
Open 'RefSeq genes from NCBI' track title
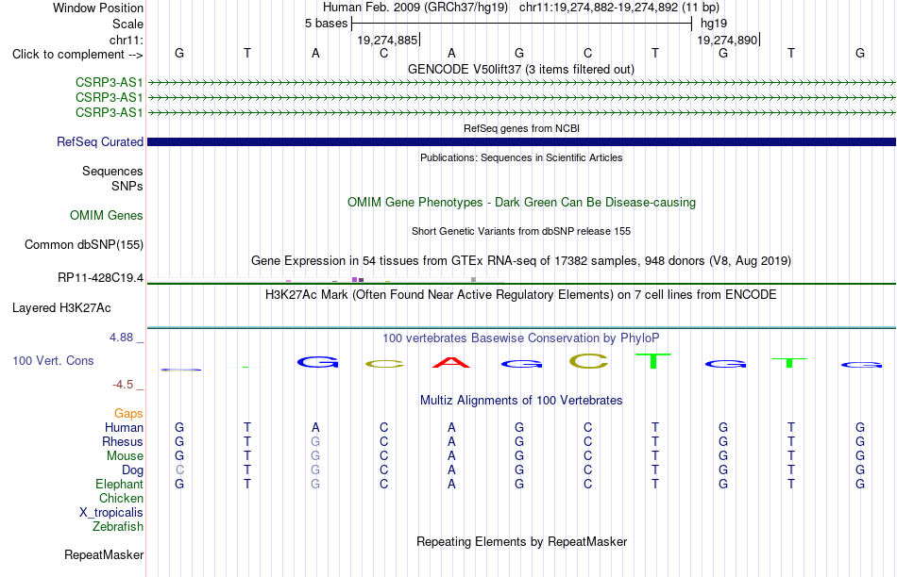click(521, 128)
